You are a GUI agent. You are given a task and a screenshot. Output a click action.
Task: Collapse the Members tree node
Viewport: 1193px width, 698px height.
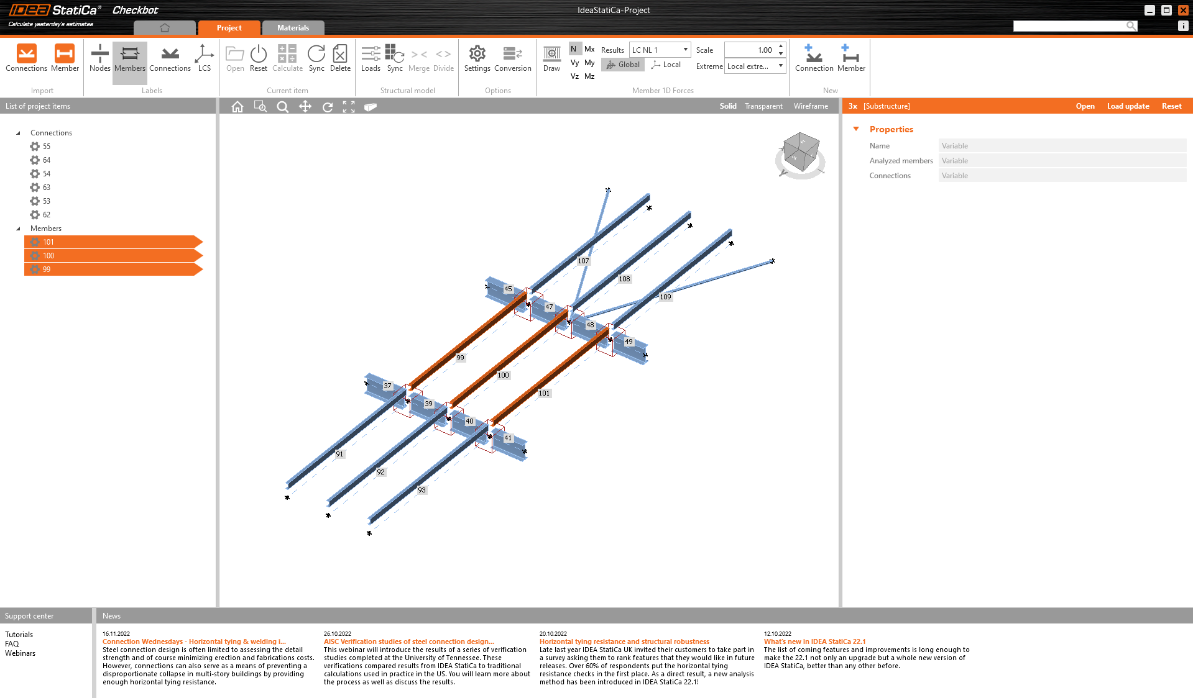point(18,229)
